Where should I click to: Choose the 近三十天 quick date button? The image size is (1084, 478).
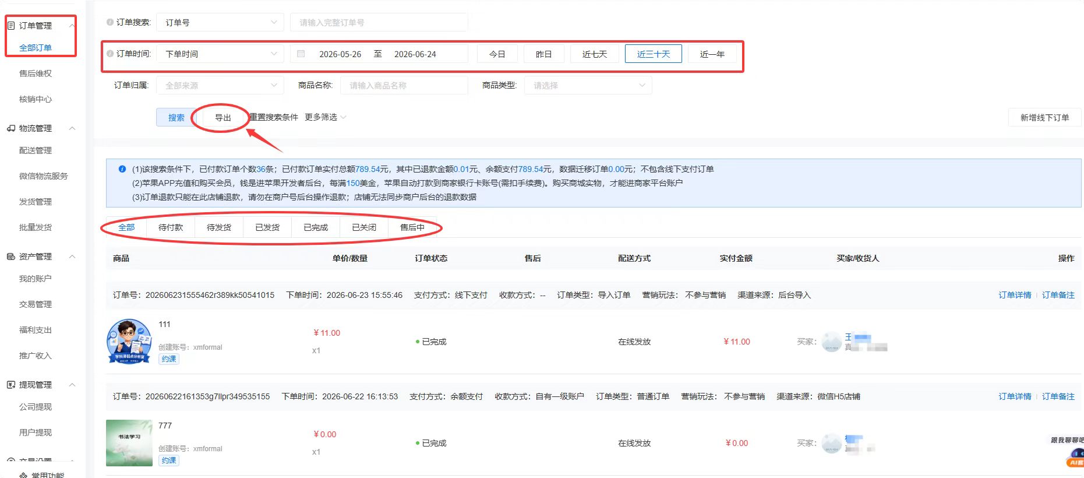click(654, 54)
